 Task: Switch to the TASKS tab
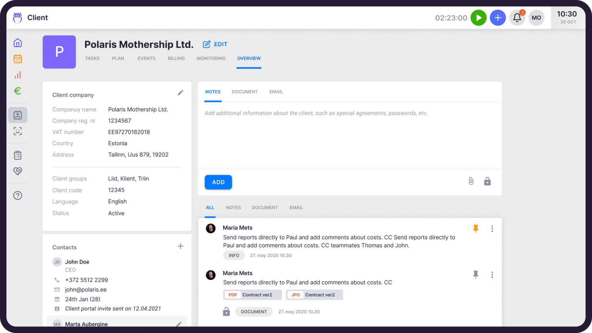point(92,59)
